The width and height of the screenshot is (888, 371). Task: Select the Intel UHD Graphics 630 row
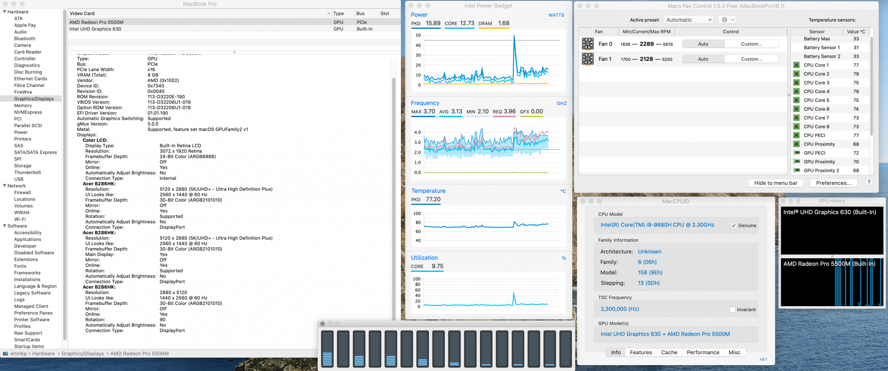[234, 29]
